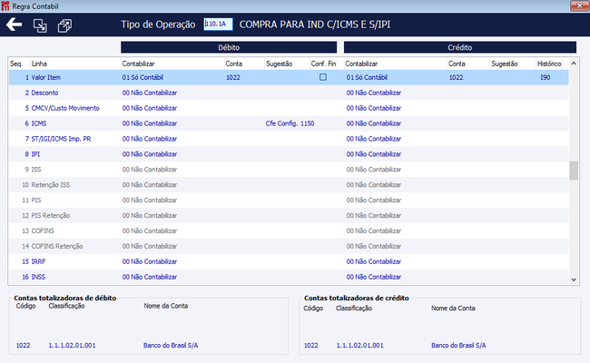Click 'Cfe Config. 1150' suggestion in ICMS row

tap(290, 123)
